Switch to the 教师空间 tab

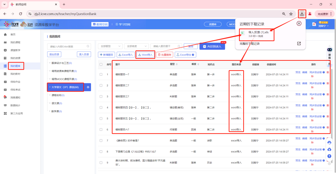(x=100, y=24)
